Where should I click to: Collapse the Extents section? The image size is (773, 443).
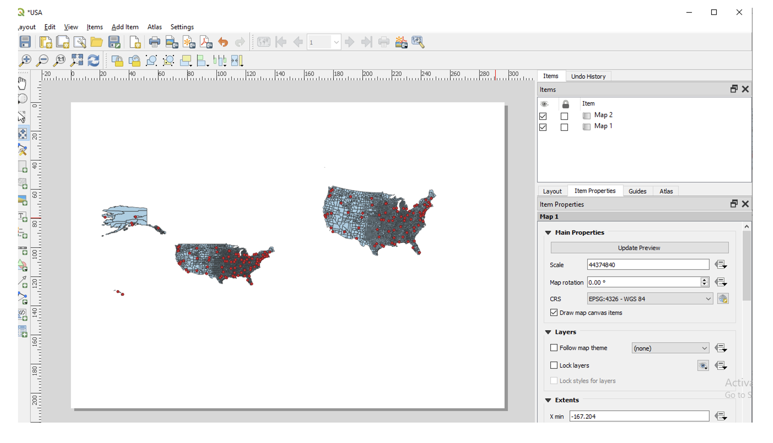tap(548, 400)
